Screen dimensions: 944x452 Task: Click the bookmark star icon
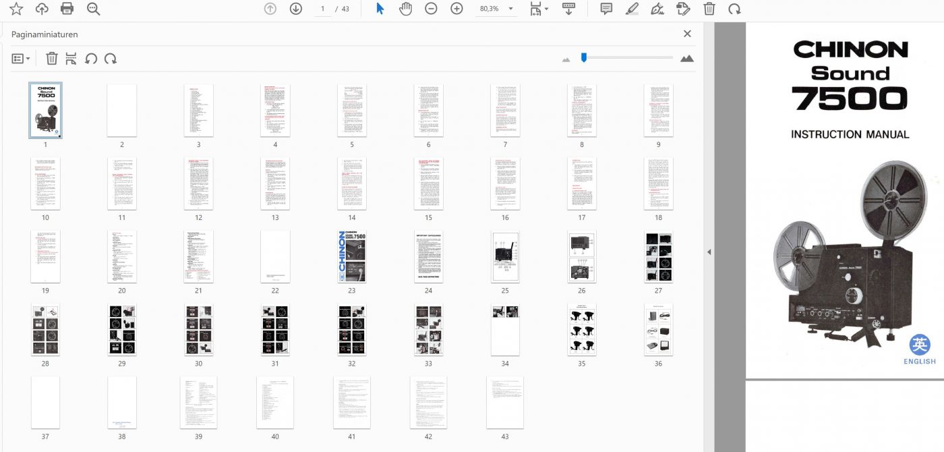(x=16, y=9)
